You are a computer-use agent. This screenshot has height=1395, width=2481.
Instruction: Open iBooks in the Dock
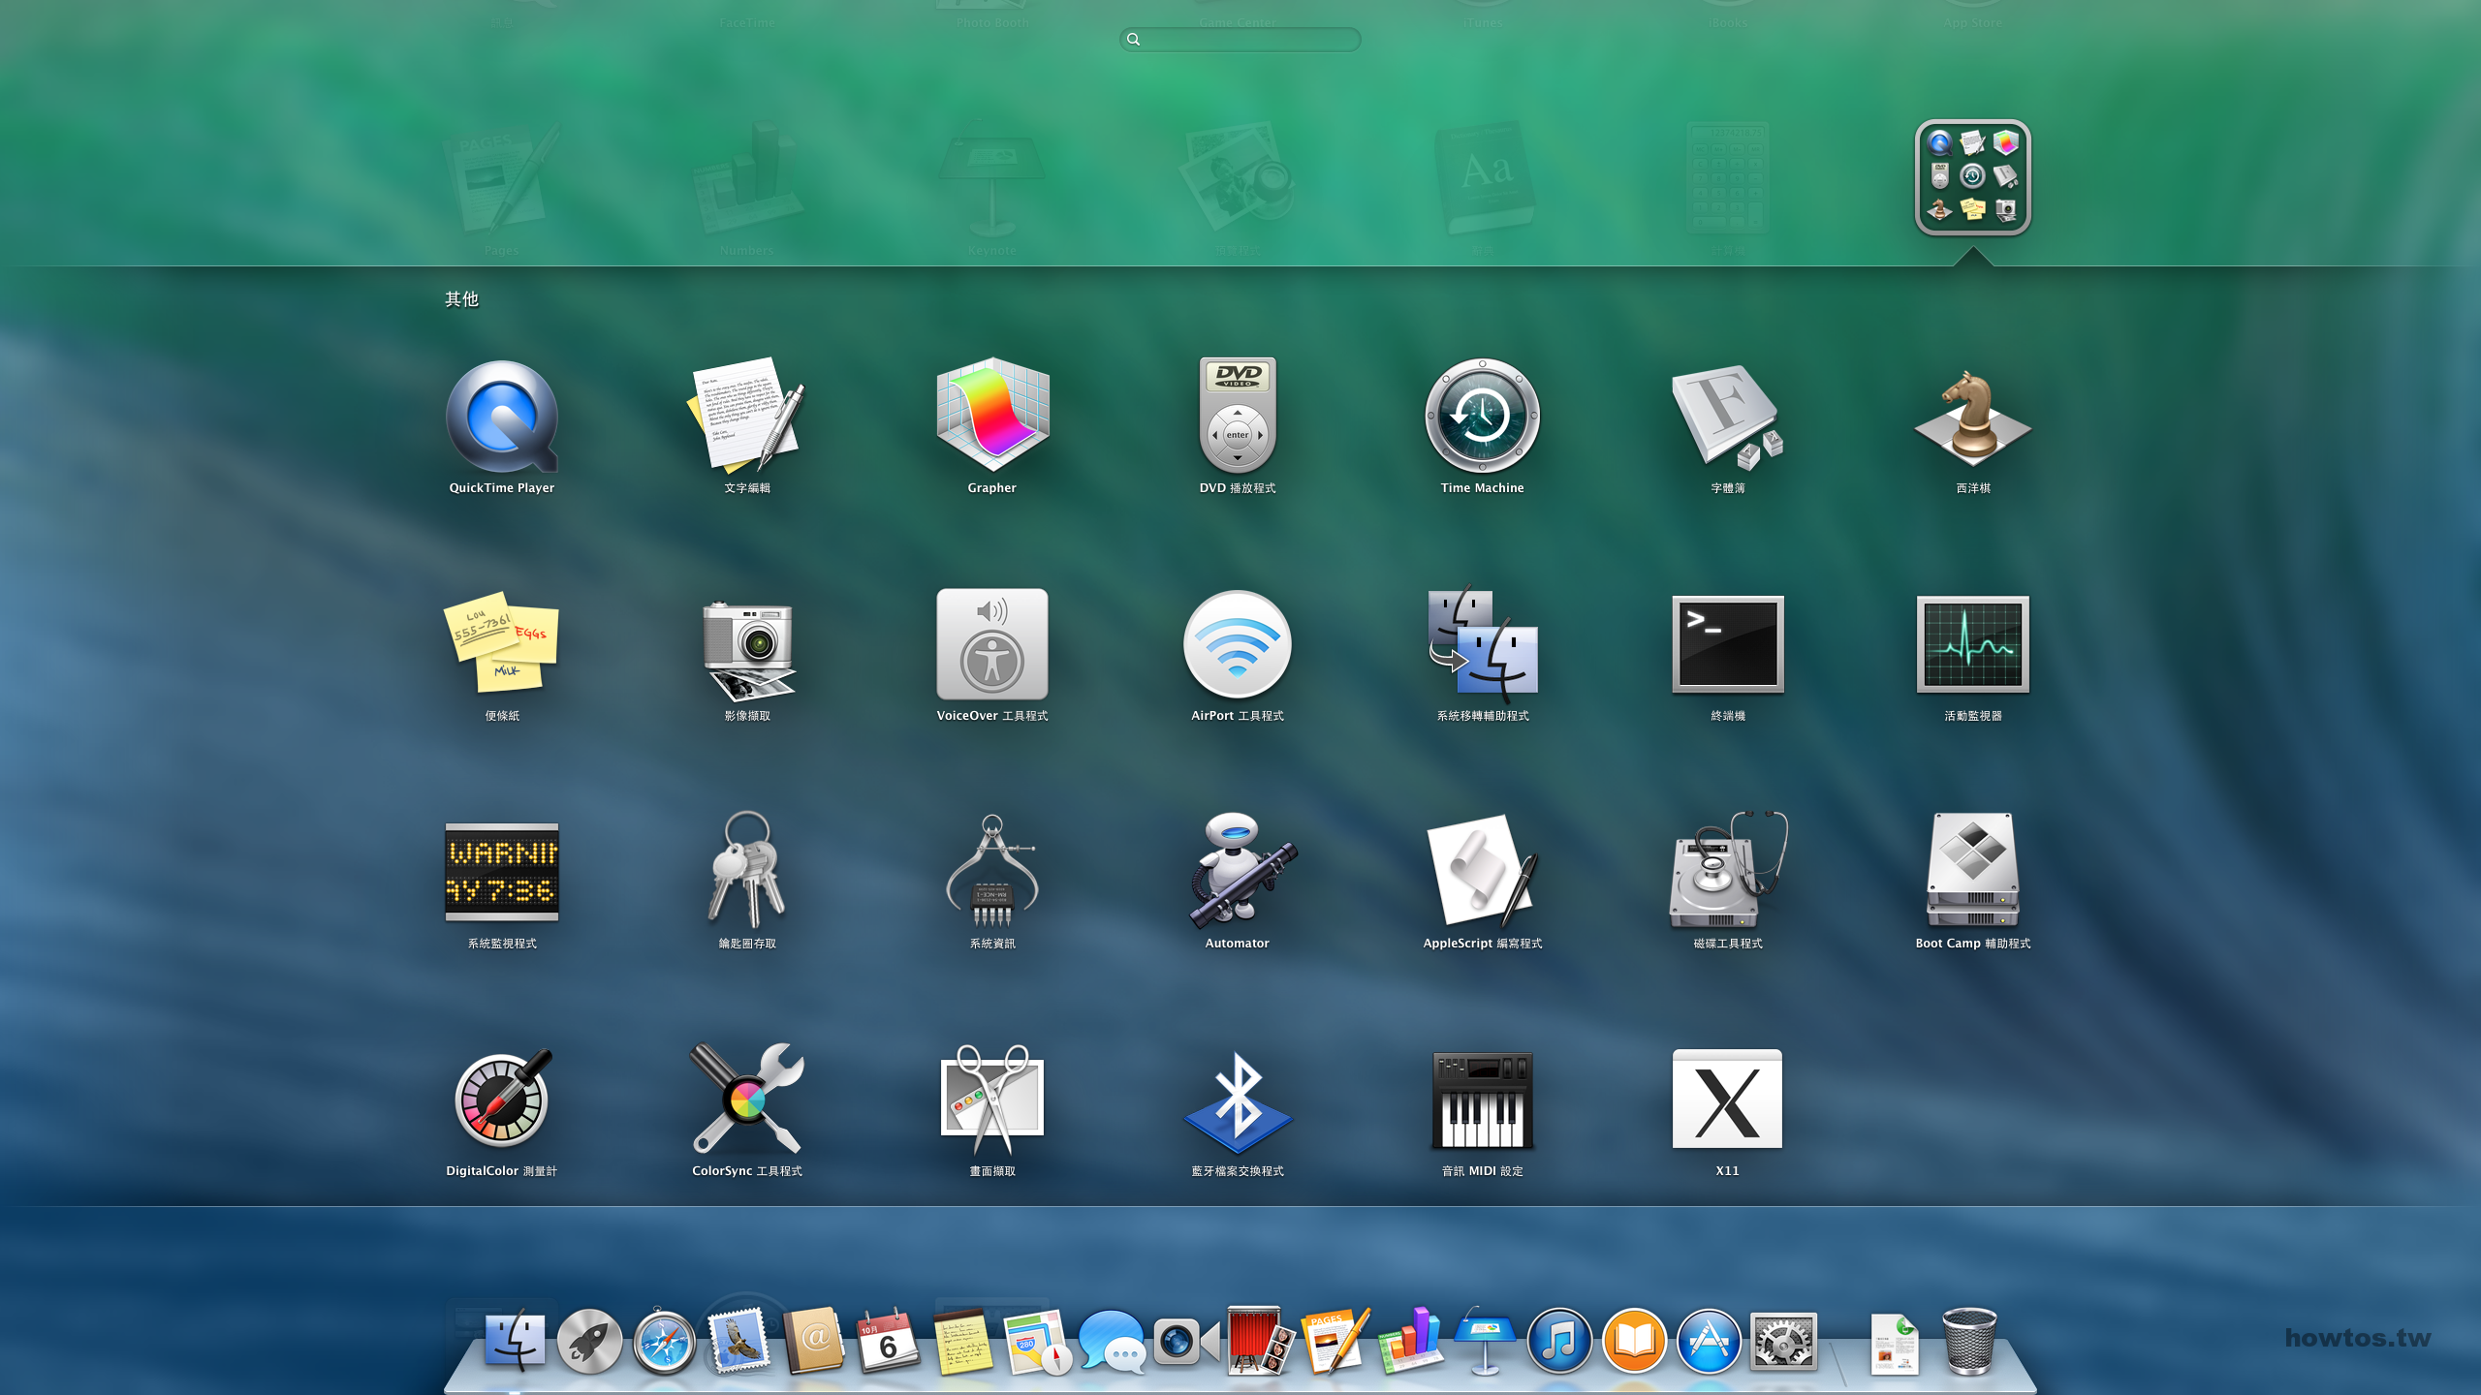point(1634,1341)
